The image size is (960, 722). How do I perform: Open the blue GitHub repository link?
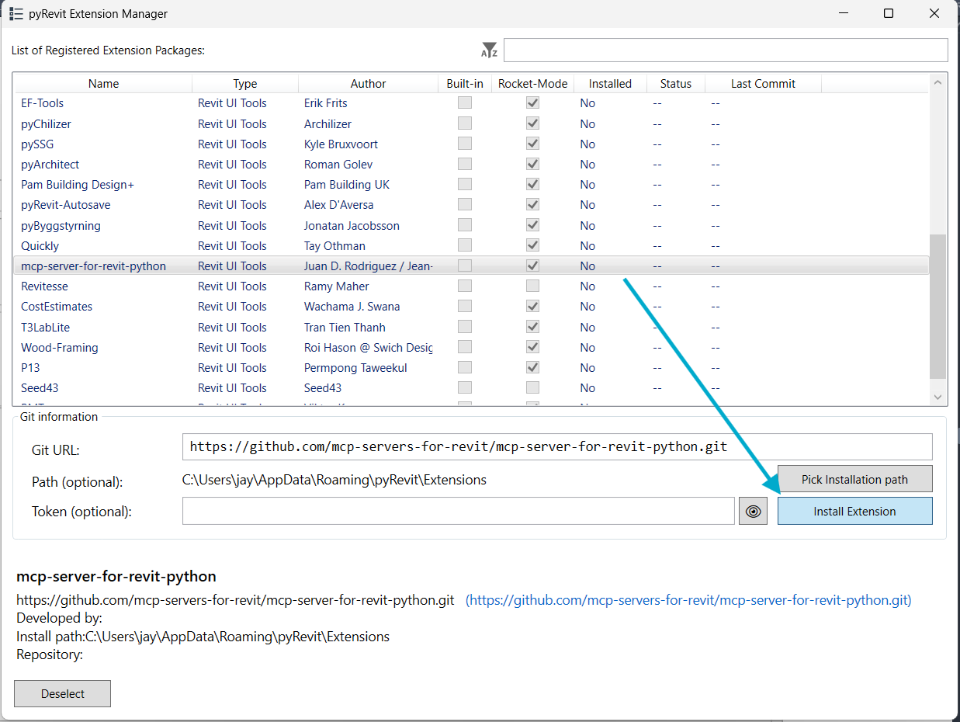tap(688, 600)
